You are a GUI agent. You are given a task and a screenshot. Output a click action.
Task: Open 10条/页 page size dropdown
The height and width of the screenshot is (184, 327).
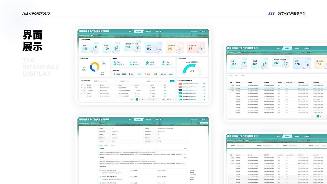(x=163, y=99)
